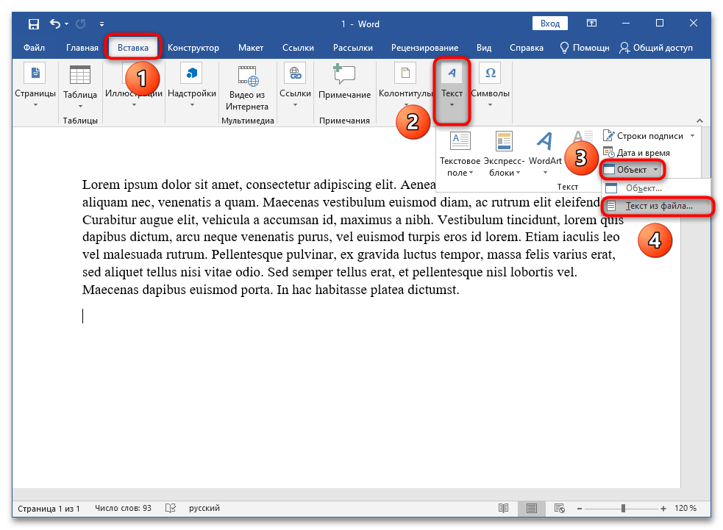Switch to Read Mode view
723x530 pixels.
click(504, 509)
